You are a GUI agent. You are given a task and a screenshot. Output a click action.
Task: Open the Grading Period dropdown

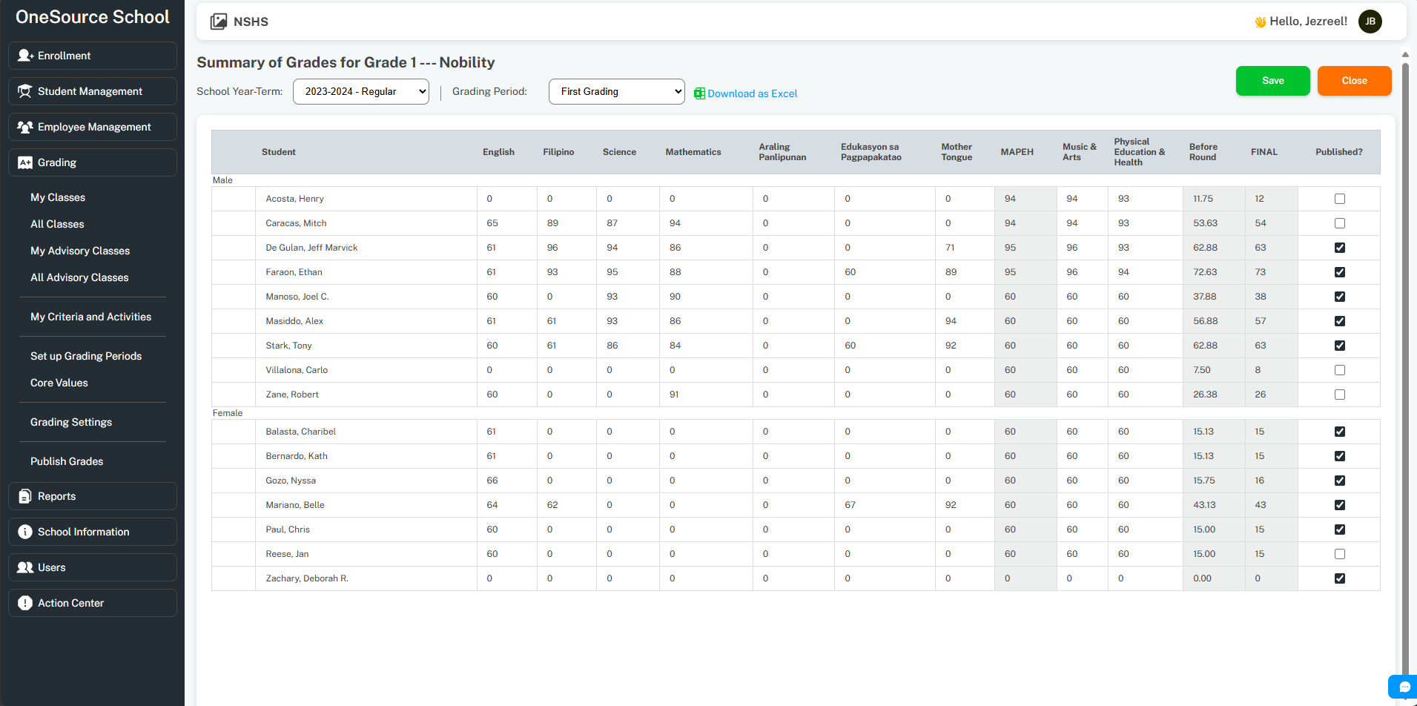tap(617, 91)
